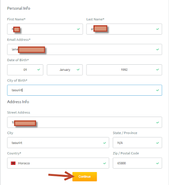Click the Morocco flag icon

pyautogui.click(x=13, y=163)
